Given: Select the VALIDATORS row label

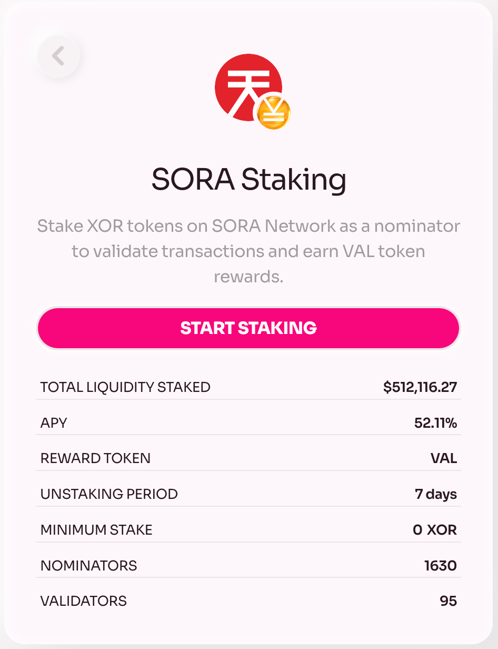Looking at the screenshot, I should pos(84,601).
